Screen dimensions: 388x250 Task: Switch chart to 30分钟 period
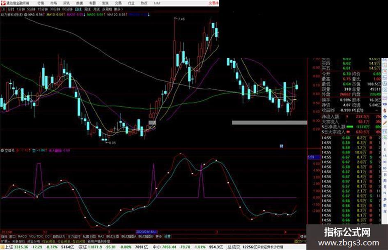[55, 9]
